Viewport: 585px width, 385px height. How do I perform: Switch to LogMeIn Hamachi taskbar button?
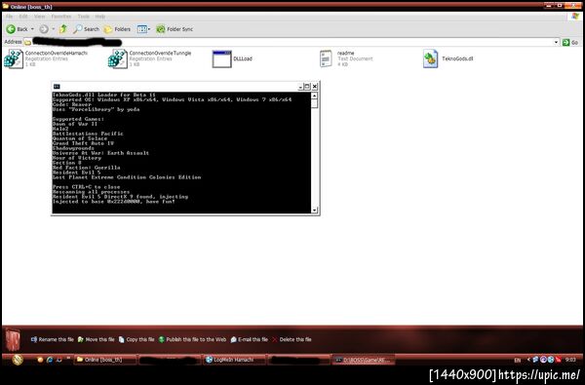(234, 360)
